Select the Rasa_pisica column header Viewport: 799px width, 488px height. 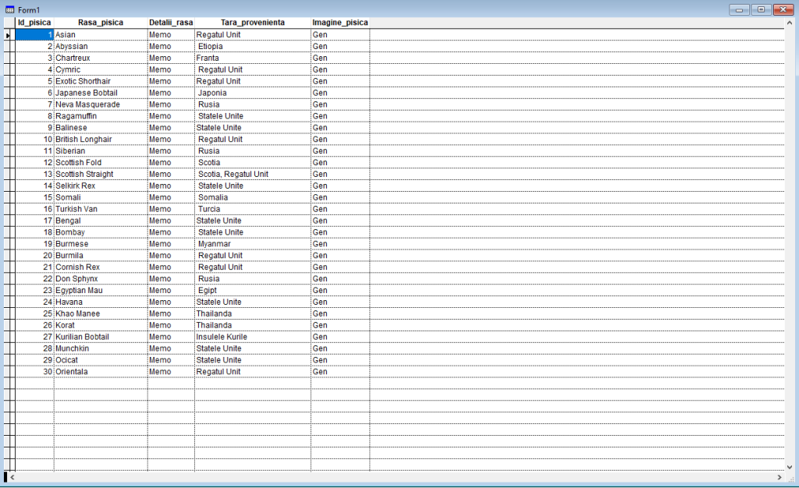tap(101, 23)
